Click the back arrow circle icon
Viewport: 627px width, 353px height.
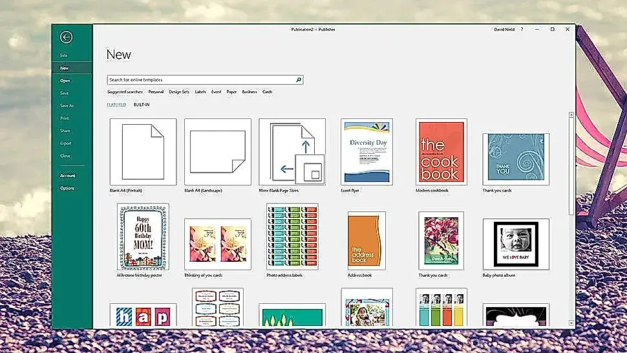[x=66, y=37]
